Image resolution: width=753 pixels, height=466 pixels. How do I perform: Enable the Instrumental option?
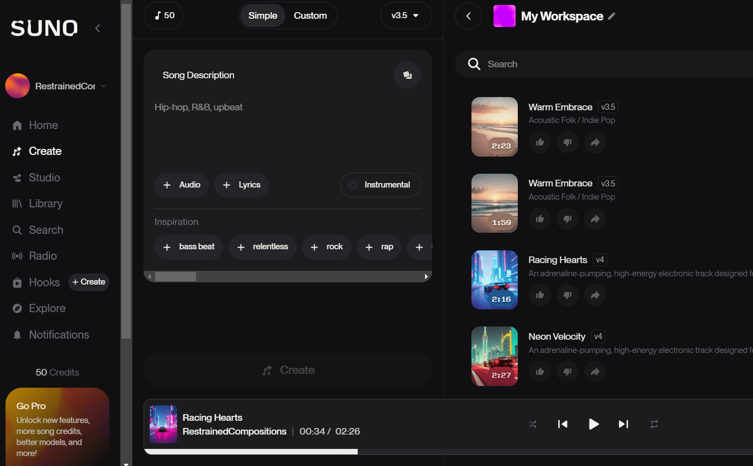pos(380,185)
